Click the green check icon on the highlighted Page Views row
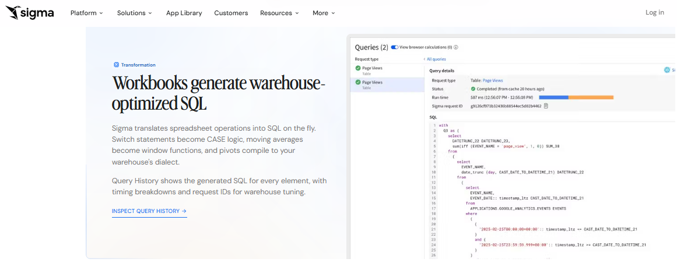 pyautogui.click(x=358, y=82)
